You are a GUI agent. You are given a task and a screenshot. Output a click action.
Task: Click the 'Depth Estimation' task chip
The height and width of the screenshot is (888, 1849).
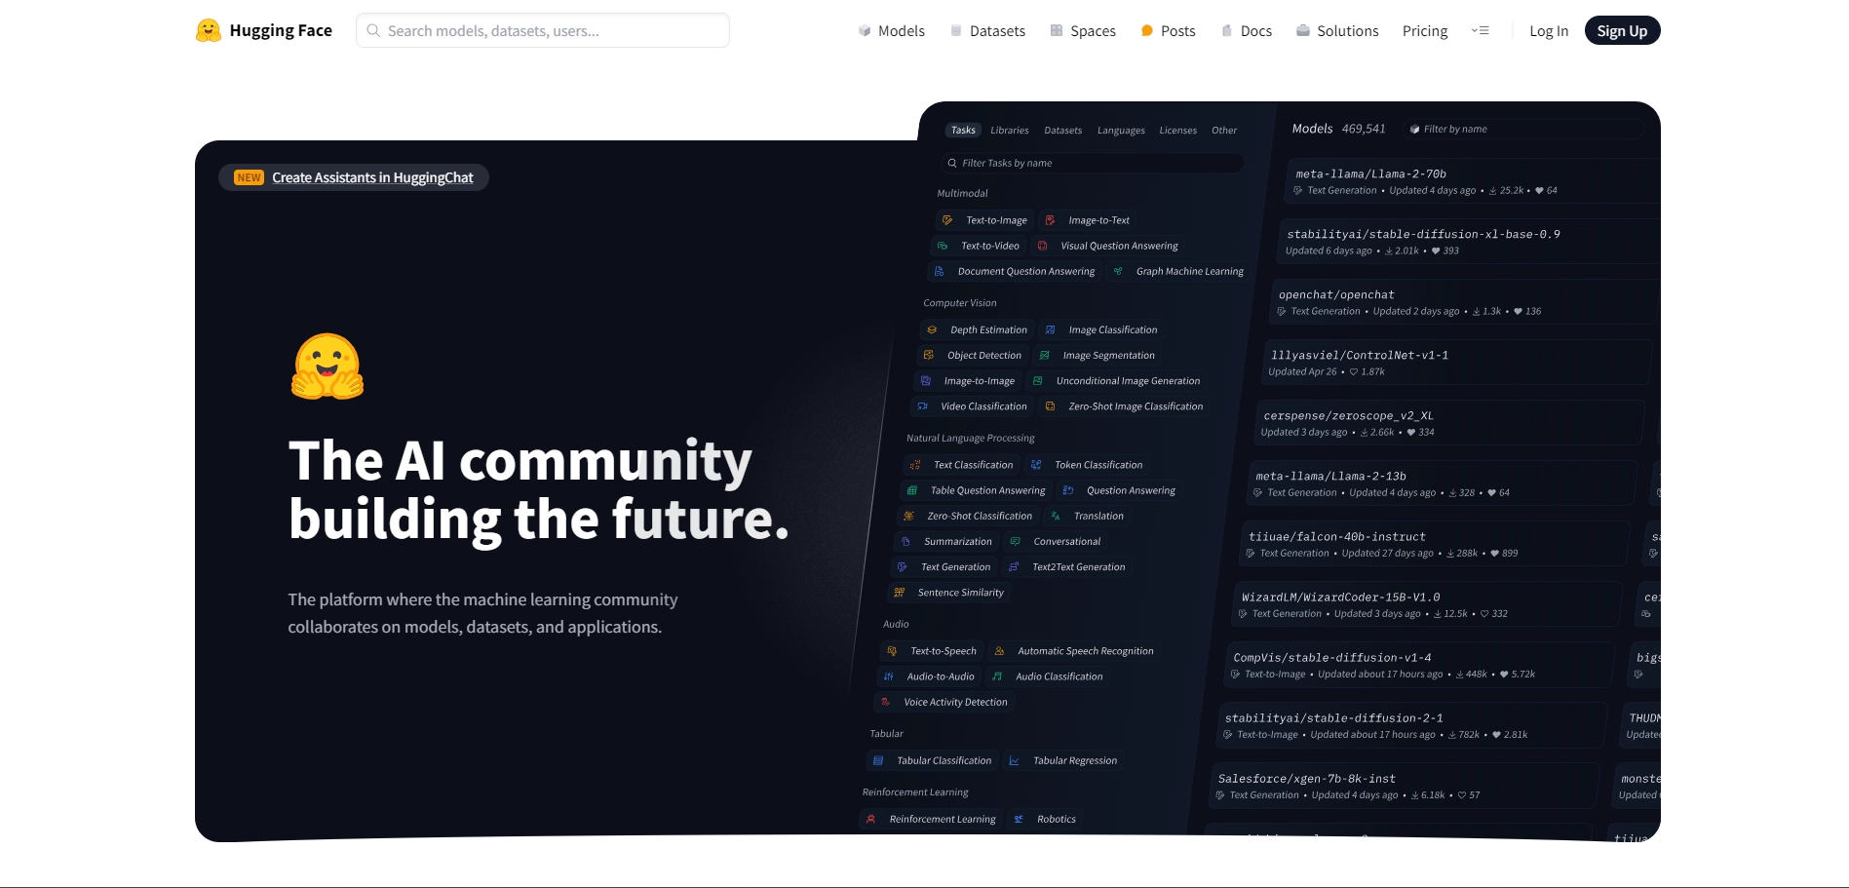[x=977, y=329]
